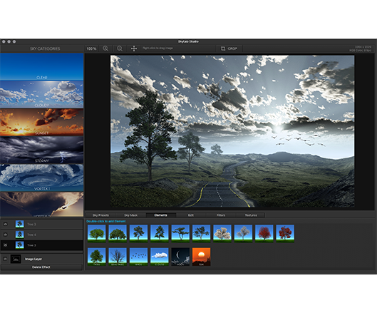Screen dimensions: 377x313
Task: Open the Trees element category thumbnail
Action: [x=96, y=257]
